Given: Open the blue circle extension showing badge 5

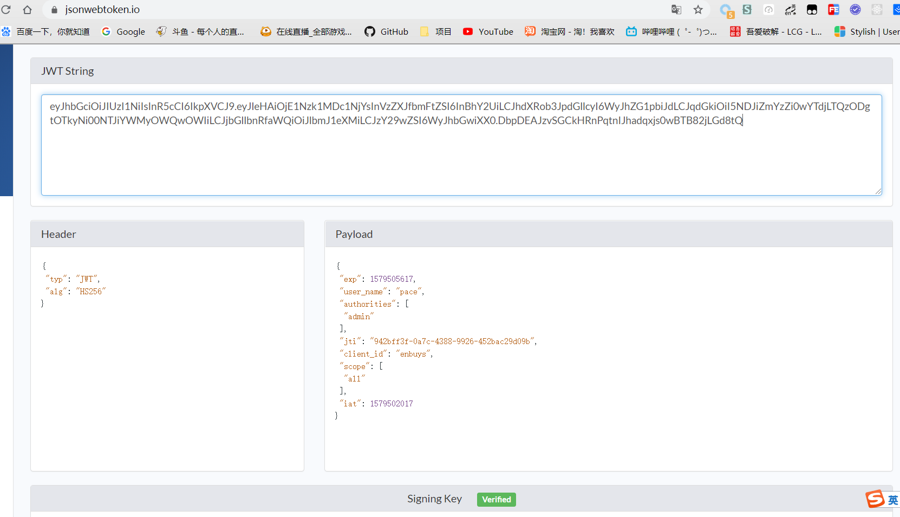Looking at the screenshot, I should (726, 10).
